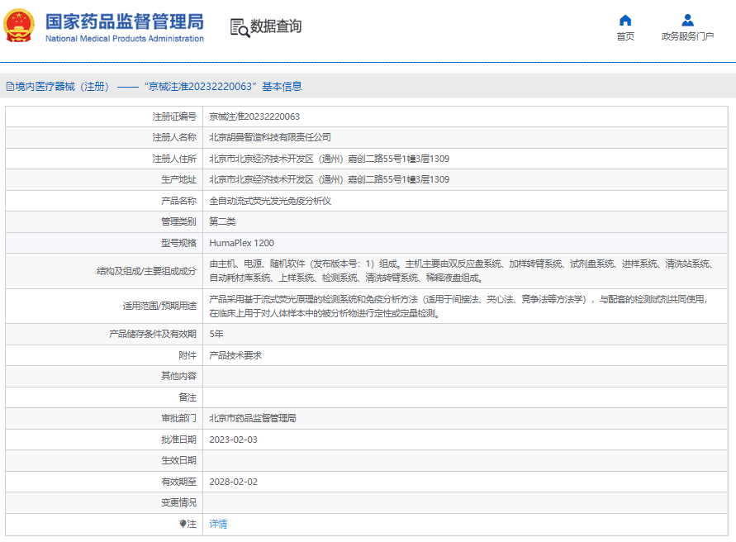Click approval department 北京市药品监督管理局
The image size is (736, 542).
pos(253,418)
